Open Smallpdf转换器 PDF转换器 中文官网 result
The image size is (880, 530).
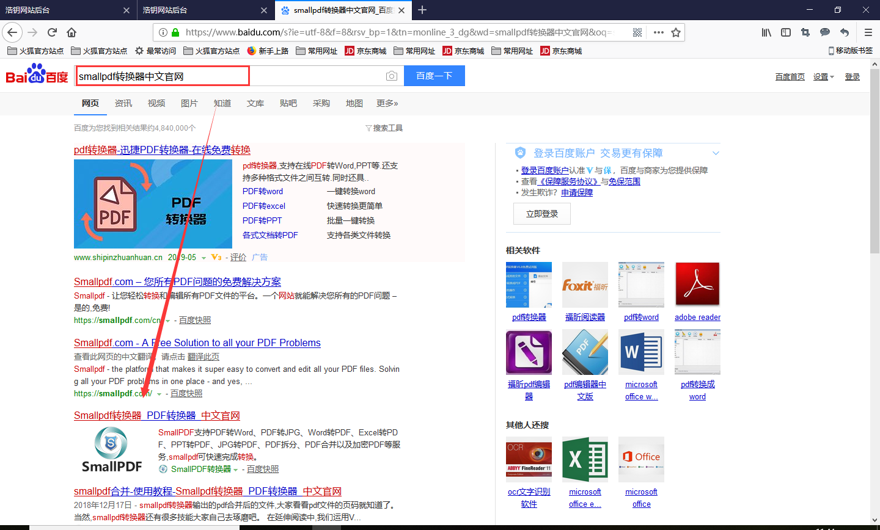(157, 415)
